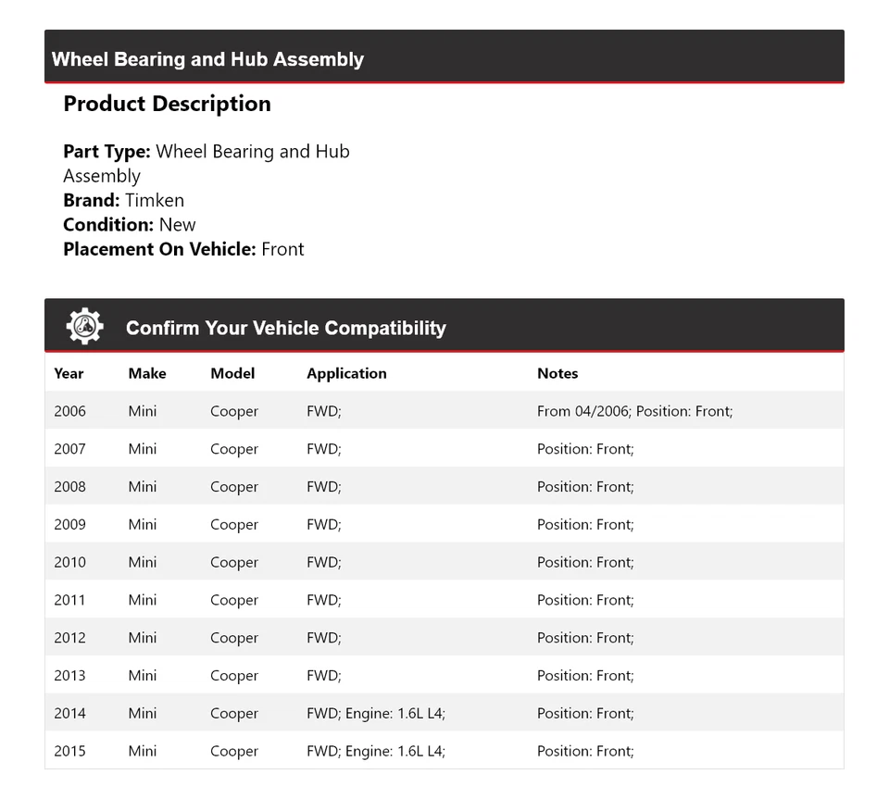The width and height of the screenshot is (889, 799).
Task: Click the Confirm Your Vehicle Compatibility heading
Action: coord(285,328)
